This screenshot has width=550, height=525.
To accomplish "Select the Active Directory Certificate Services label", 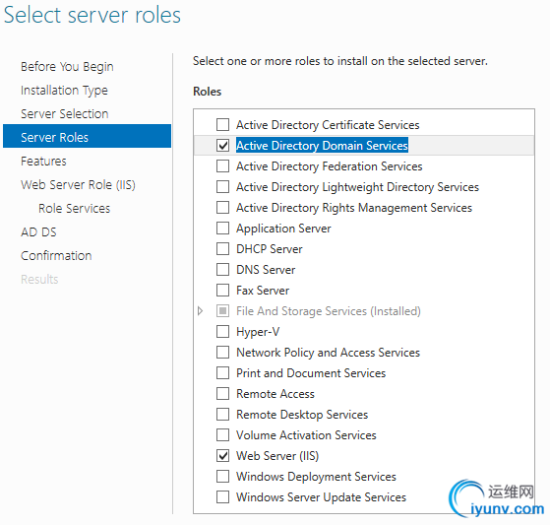I will [328, 125].
